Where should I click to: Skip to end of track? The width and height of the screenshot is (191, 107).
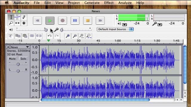coord(100,21)
